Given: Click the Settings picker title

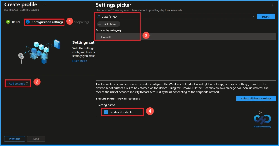Looking at the screenshot, I should 113,5.
